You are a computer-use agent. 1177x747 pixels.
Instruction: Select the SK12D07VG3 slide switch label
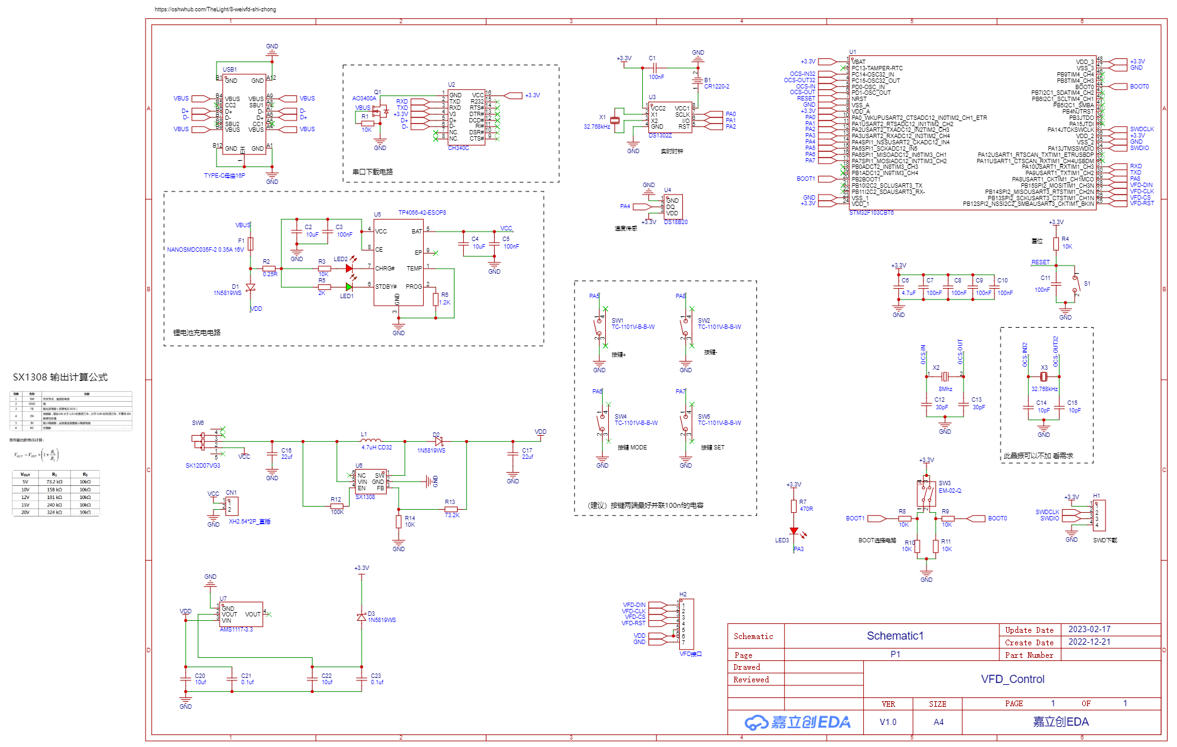[x=203, y=466]
